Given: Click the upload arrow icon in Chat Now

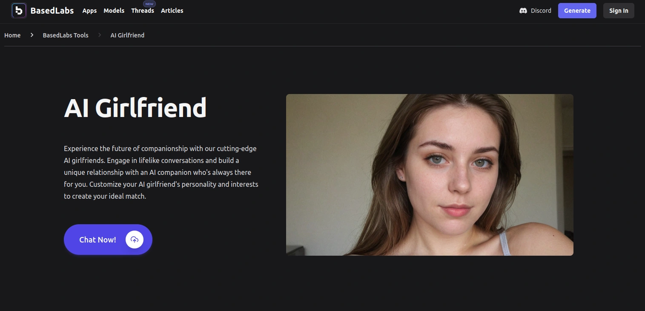Looking at the screenshot, I should pos(135,240).
